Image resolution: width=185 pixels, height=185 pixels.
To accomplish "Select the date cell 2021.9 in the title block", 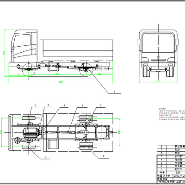I will [x=179, y=176].
